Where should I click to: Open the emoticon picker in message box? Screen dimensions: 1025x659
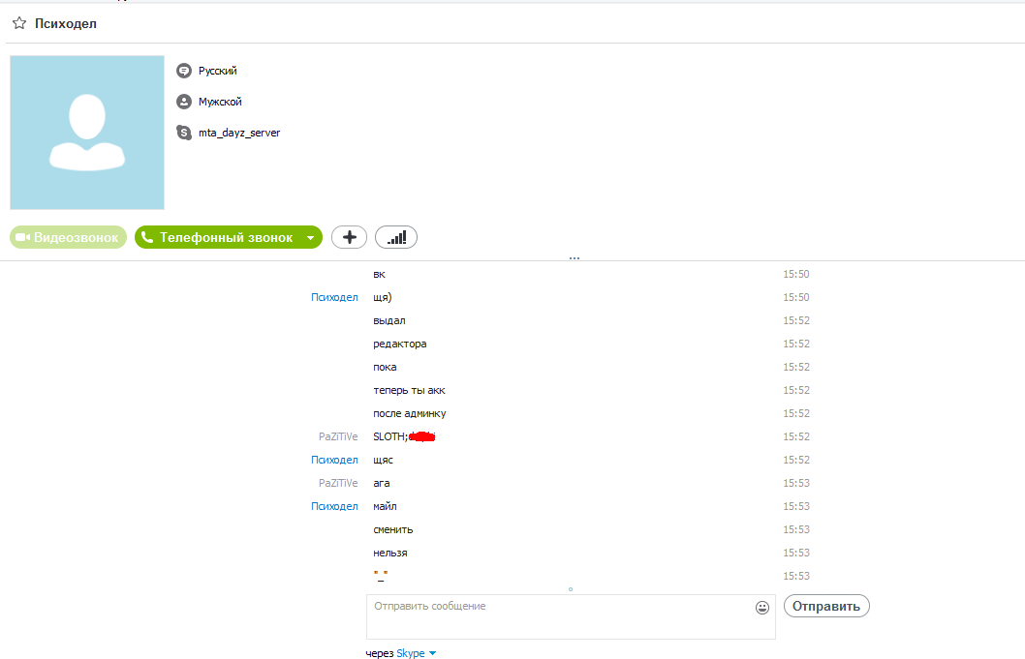[762, 608]
